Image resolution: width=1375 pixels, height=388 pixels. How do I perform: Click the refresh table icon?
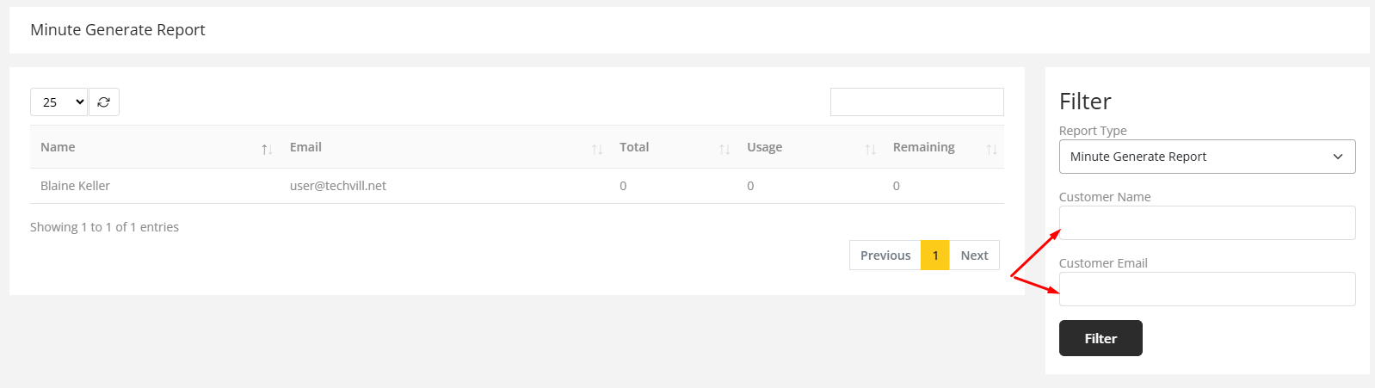tap(104, 102)
